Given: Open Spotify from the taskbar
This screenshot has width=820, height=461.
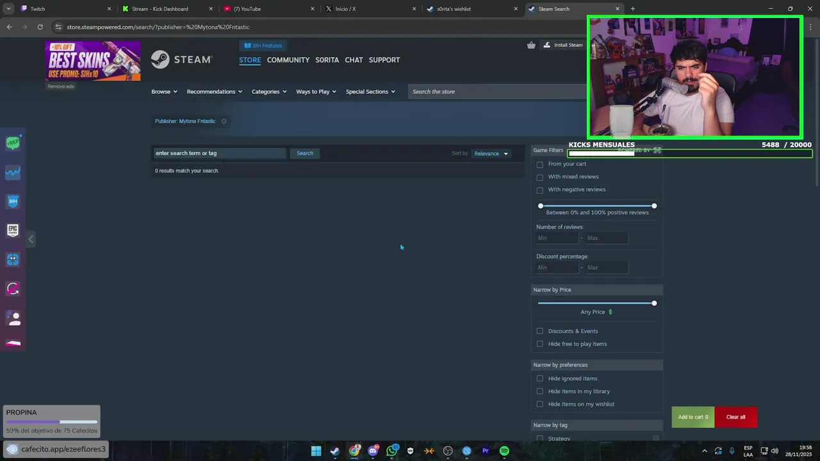Looking at the screenshot, I should click(x=504, y=451).
